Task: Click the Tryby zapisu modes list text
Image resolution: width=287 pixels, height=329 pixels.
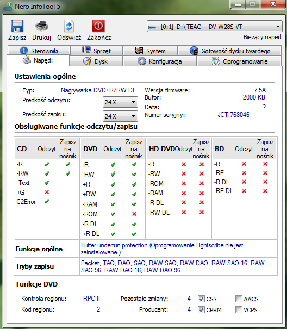Action: 173,266
